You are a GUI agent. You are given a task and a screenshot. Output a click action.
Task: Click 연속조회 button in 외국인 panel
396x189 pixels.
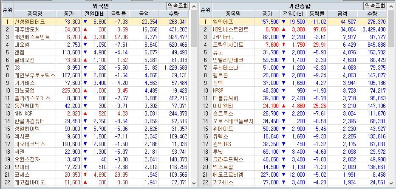(178, 6)
